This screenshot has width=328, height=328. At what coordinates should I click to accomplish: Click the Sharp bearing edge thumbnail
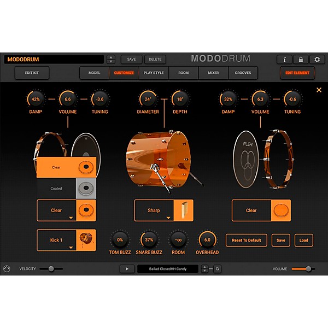click(x=183, y=210)
